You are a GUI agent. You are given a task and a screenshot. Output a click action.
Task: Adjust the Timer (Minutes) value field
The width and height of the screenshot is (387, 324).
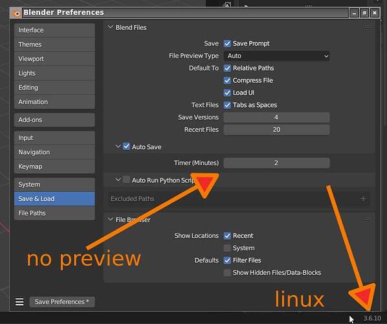[276, 163]
